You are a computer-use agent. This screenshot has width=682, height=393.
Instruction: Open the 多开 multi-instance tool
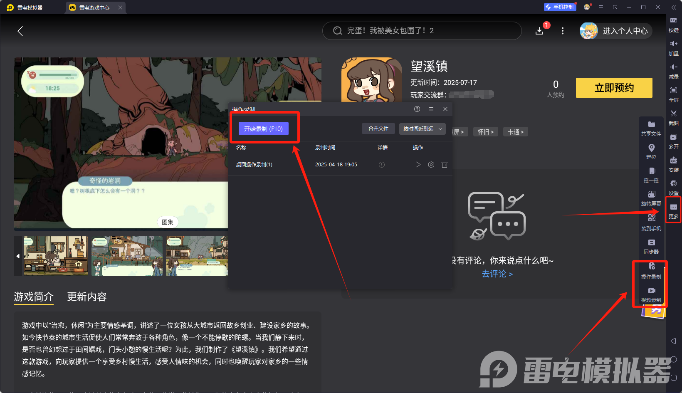point(673,141)
